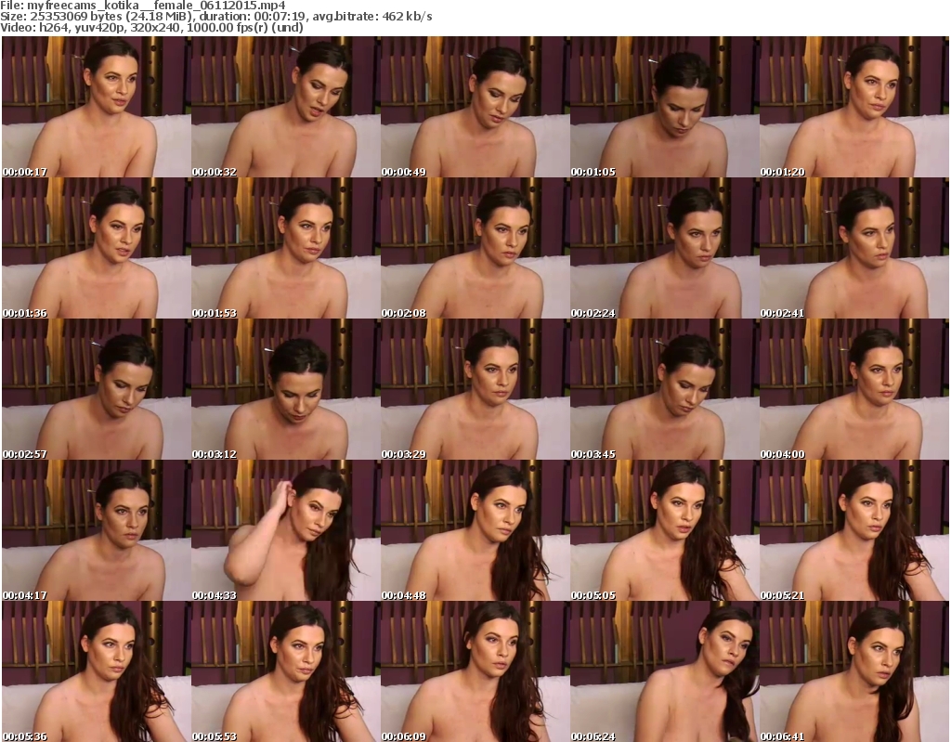Screen dimensions: 951x742
Task: Open the frame stamped 00:02:24
Action: 665,248
